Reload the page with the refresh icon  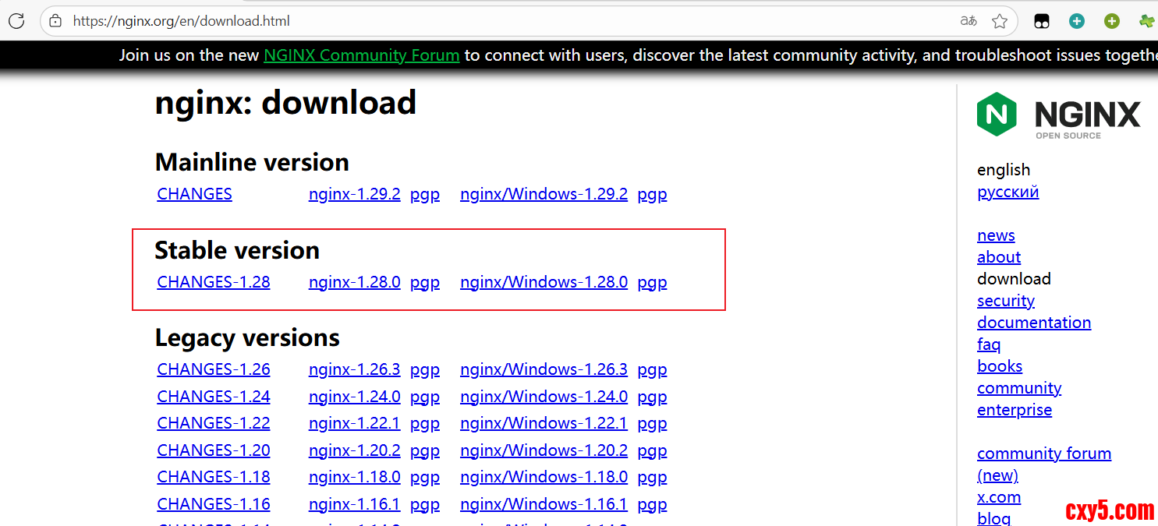16,21
